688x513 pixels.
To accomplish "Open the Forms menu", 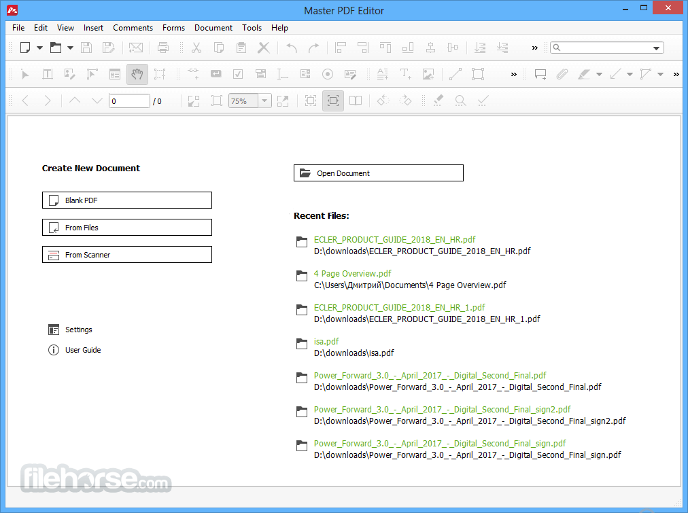I will (x=174, y=28).
